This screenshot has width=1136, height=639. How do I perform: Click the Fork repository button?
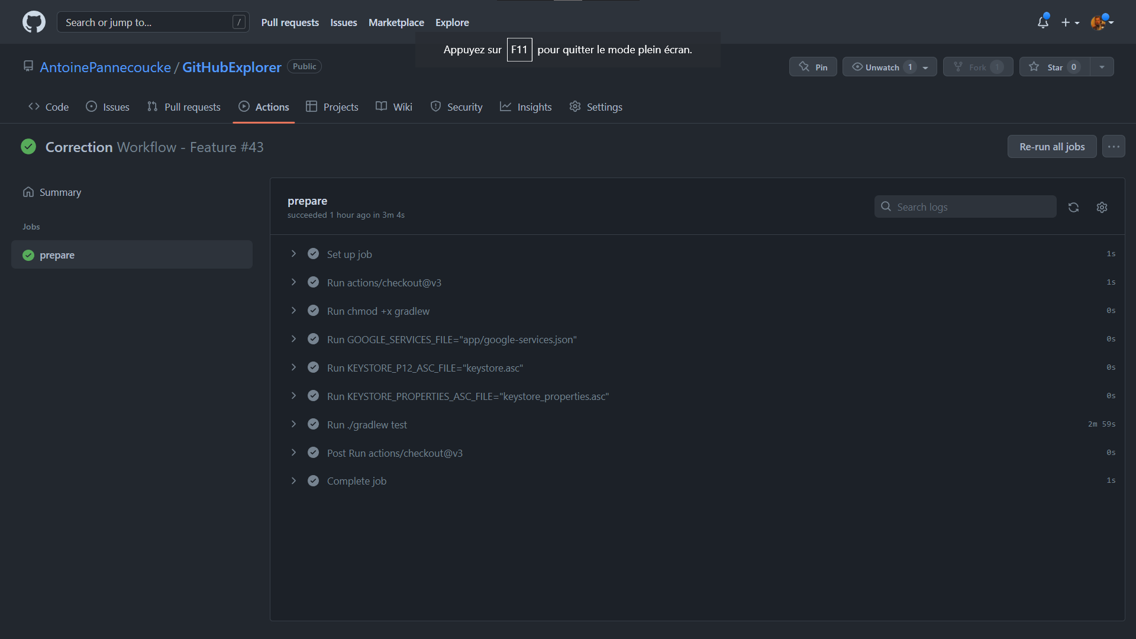(977, 66)
